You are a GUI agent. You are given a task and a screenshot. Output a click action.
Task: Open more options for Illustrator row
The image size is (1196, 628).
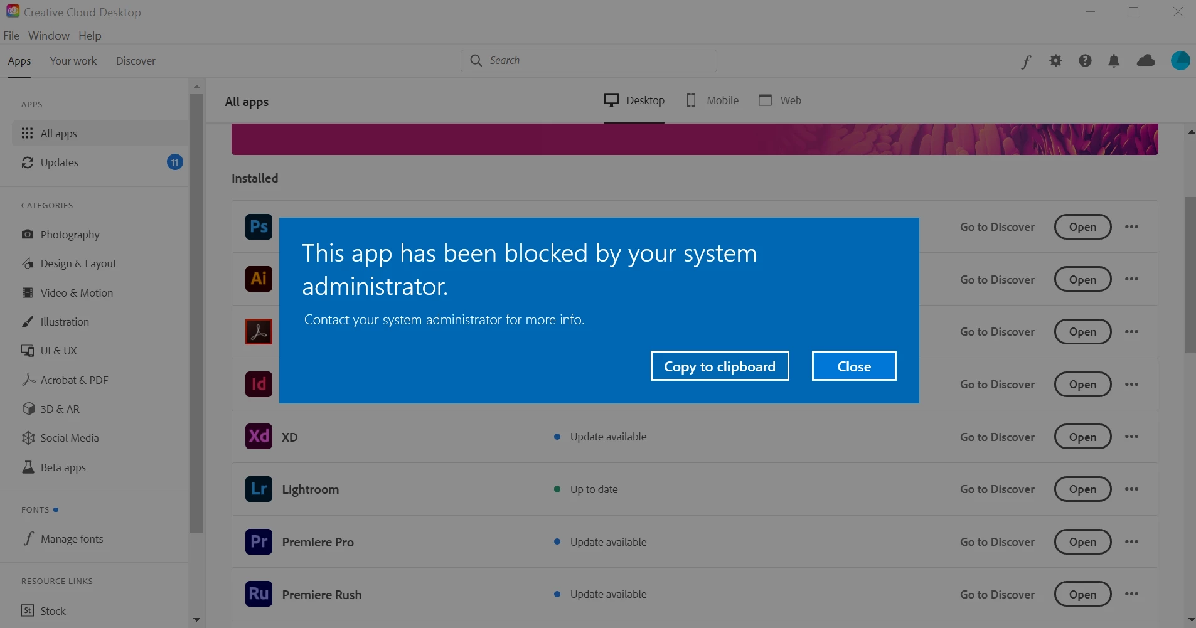pos(1131,279)
